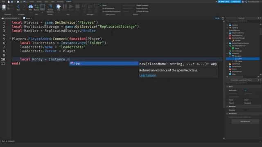Select the 'new' autocomplete suggestion
This screenshot has height=147, width=262.
point(104,64)
